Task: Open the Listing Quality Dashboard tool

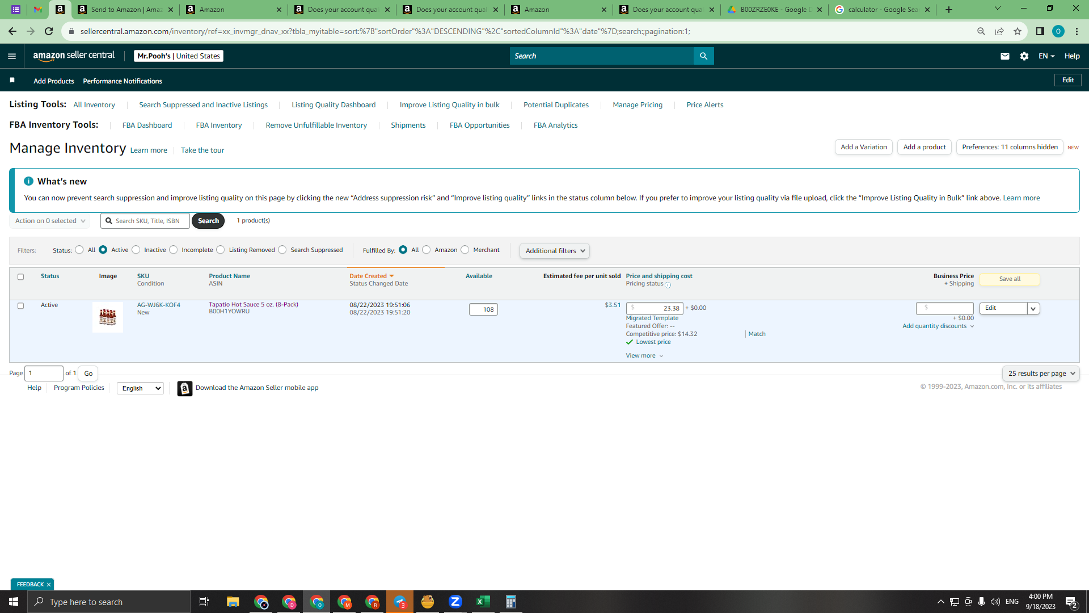Action: pos(334,105)
